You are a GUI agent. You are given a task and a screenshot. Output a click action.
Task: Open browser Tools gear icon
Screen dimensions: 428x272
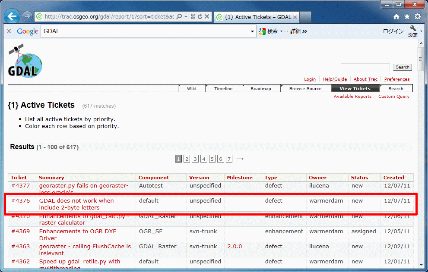[x=418, y=17]
